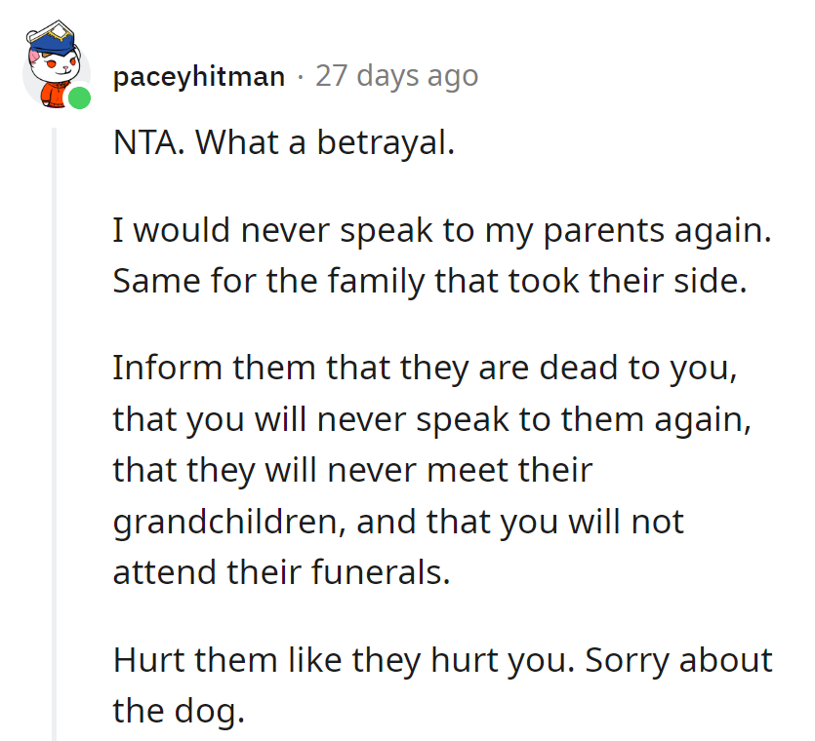Open the paceyhitman username profile link
The width and height of the screenshot is (815, 741).
[x=199, y=76]
